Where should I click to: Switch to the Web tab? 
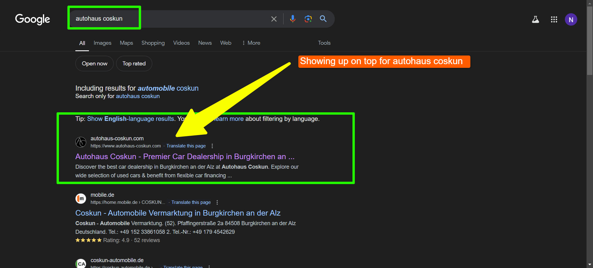click(226, 43)
